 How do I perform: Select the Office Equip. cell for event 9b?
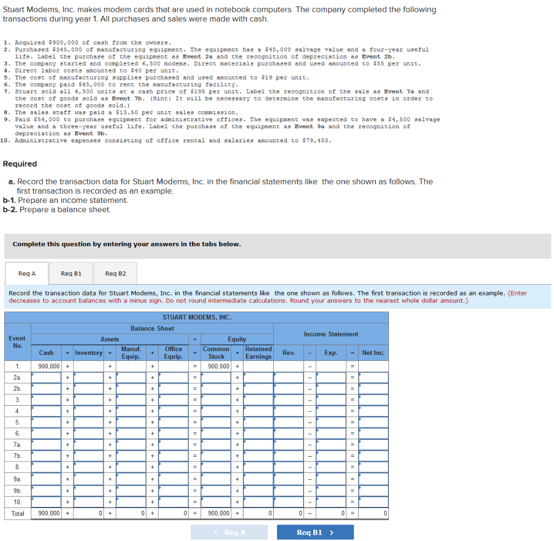point(174,491)
